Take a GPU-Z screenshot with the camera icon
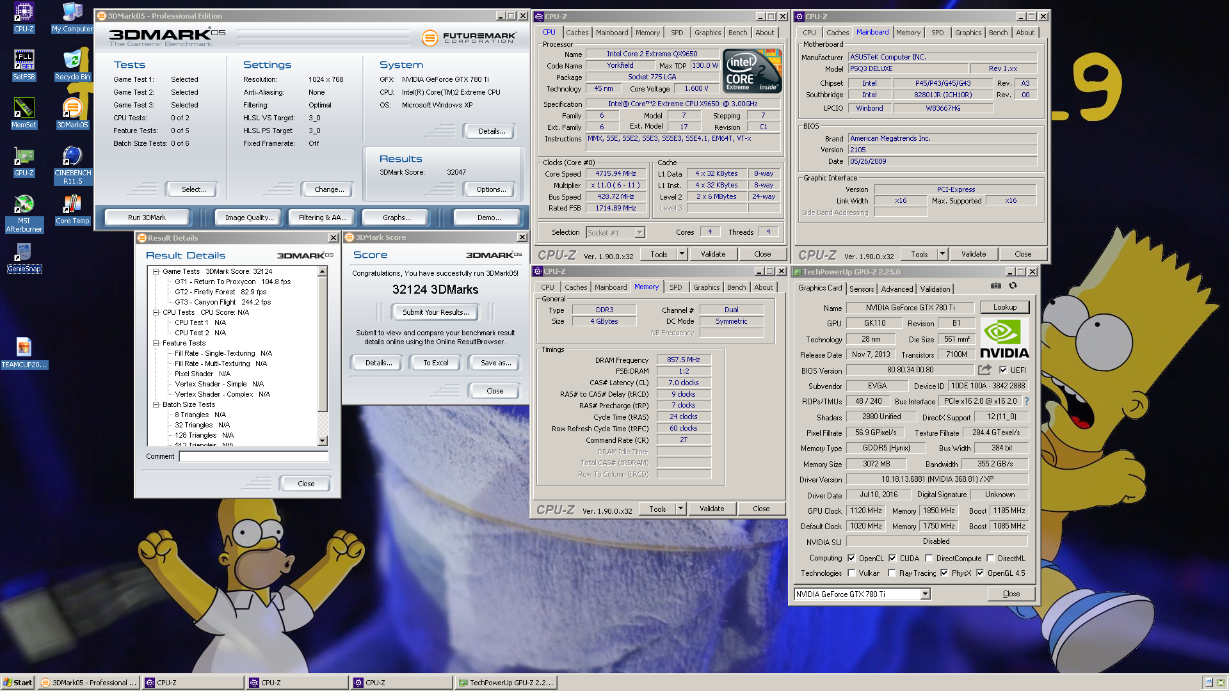This screenshot has width=1229, height=691. point(995,286)
